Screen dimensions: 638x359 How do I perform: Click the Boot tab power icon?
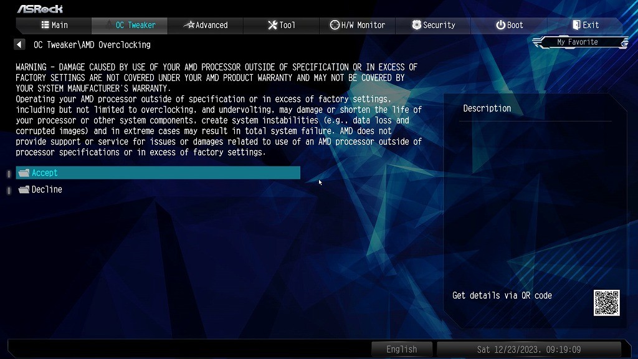(x=500, y=25)
